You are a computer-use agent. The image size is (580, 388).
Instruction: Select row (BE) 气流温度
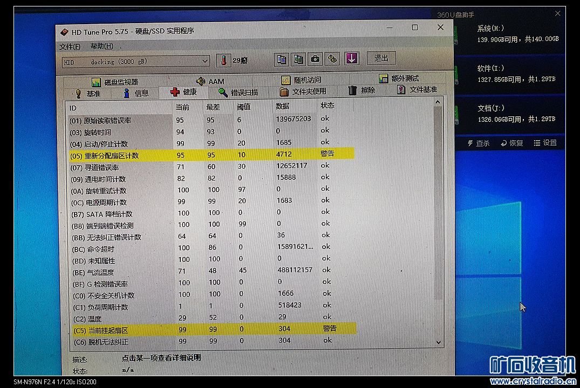213,272
